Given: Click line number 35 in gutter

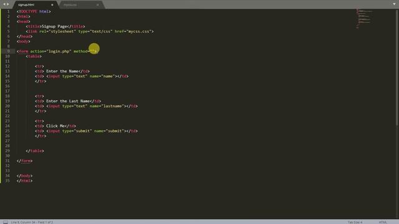Looking at the screenshot, I should (x=7, y=181).
